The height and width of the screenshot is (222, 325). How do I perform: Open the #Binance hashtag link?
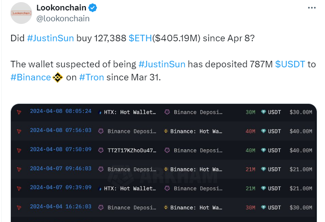click(x=30, y=78)
